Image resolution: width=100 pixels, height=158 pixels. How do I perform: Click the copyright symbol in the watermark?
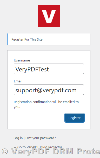coord(5,151)
